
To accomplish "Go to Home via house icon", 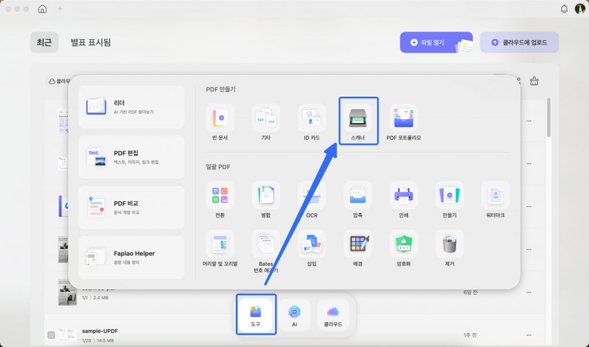I will click(x=43, y=9).
